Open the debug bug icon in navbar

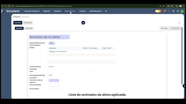178,11
